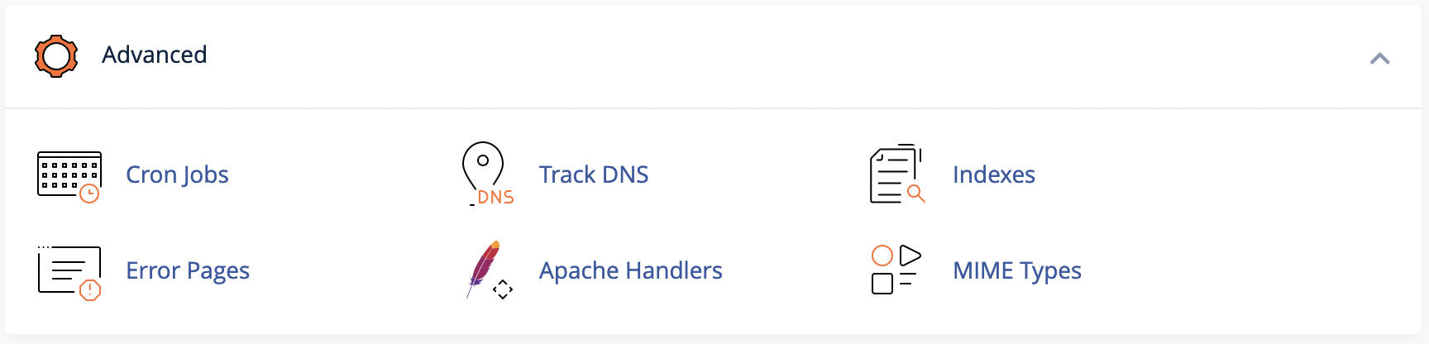1429x344 pixels.
Task: Open the Error Pages link
Action: (x=187, y=270)
